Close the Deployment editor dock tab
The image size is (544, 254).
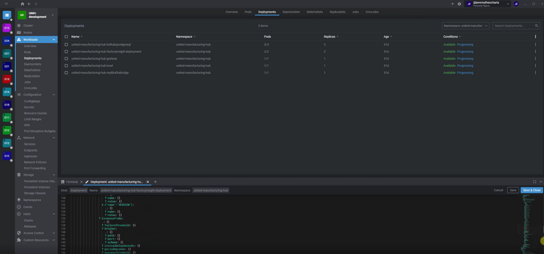pyautogui.click(x=148, y=182)
